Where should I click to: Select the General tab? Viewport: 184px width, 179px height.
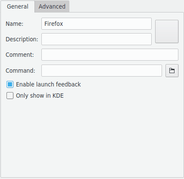tap(18, 6)
